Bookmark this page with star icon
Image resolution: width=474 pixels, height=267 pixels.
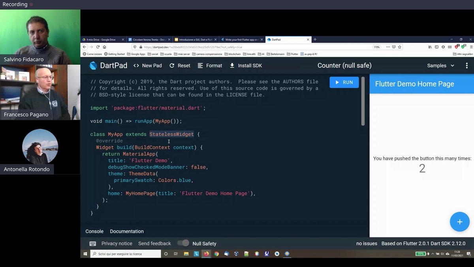(x=399, y=47)
